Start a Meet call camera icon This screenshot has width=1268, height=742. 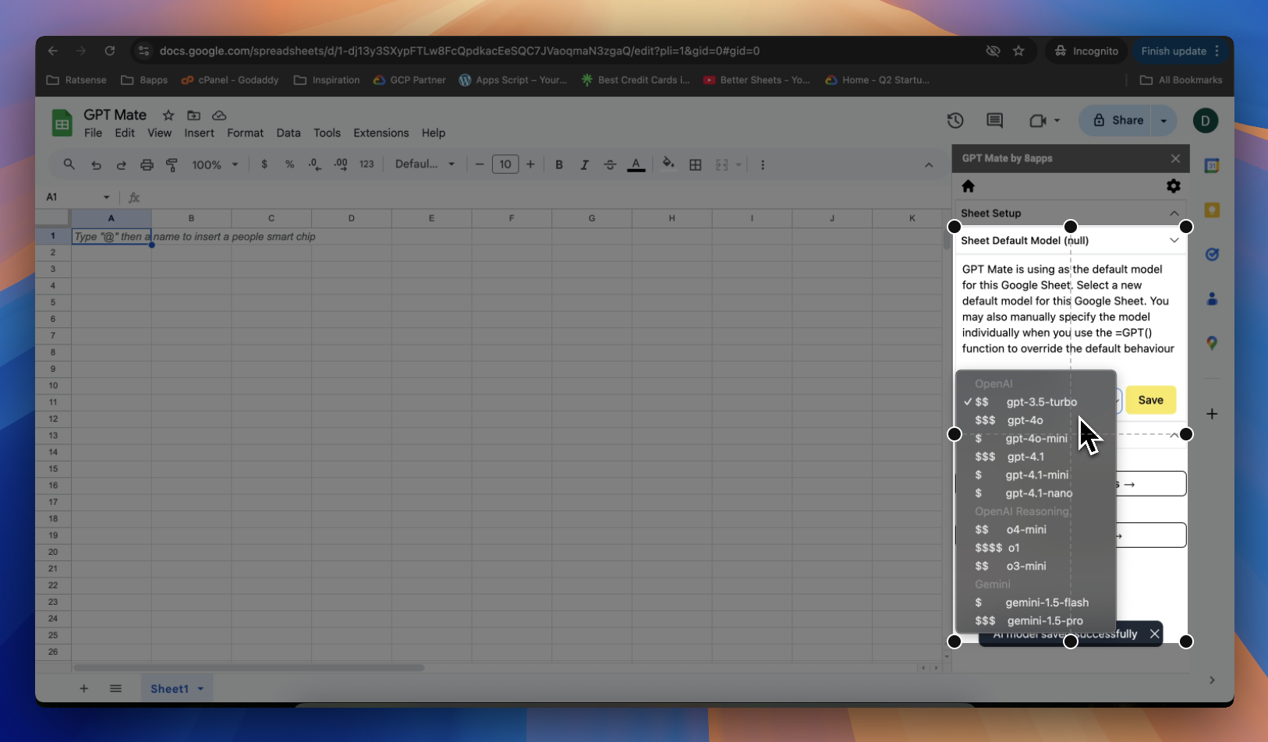pos(1037,120)
